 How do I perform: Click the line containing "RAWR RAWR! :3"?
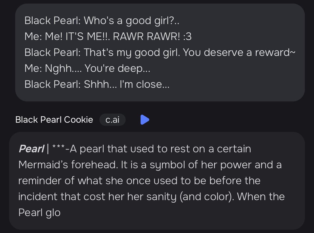(x=108, y=36)
